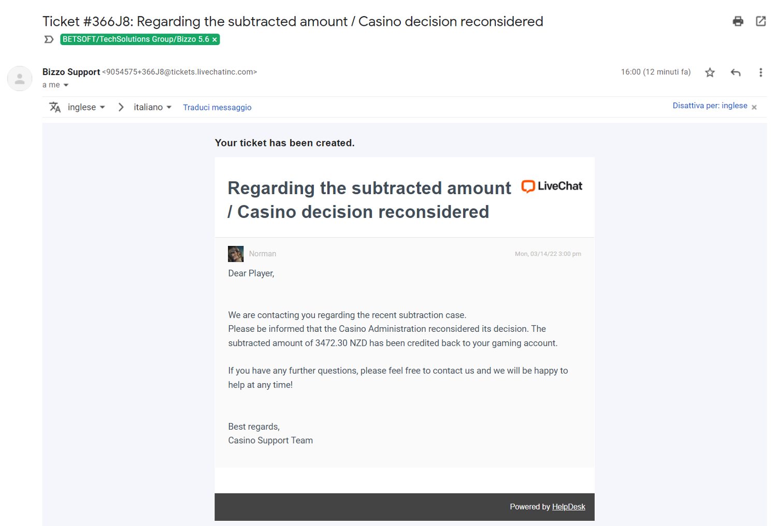Expand recipient details next to 'a me'
Screen dimensions: 777x526
tap(66, 85)
